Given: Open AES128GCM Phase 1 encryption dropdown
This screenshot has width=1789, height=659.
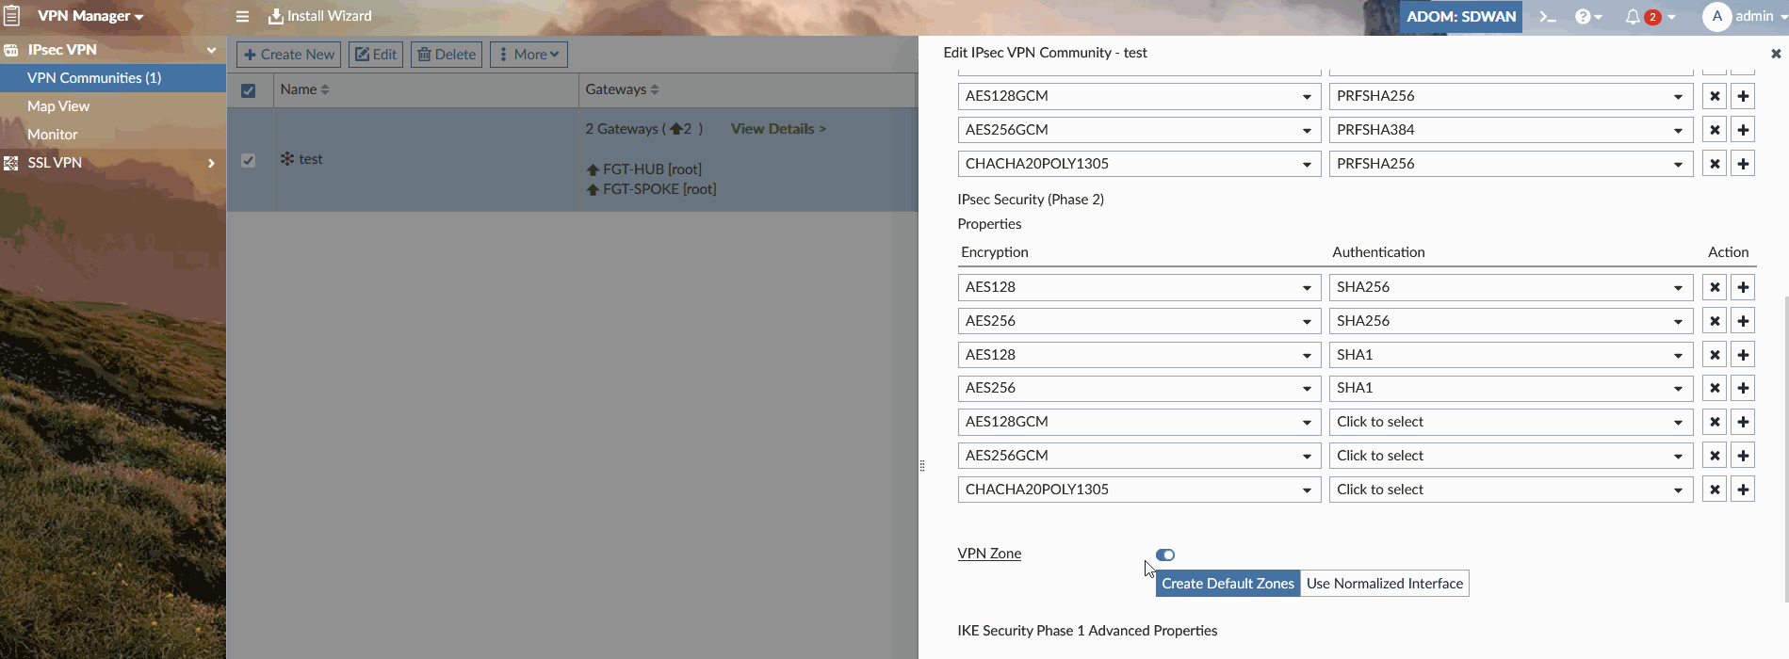Looking at the screenshot, I should pos(1139,96).
